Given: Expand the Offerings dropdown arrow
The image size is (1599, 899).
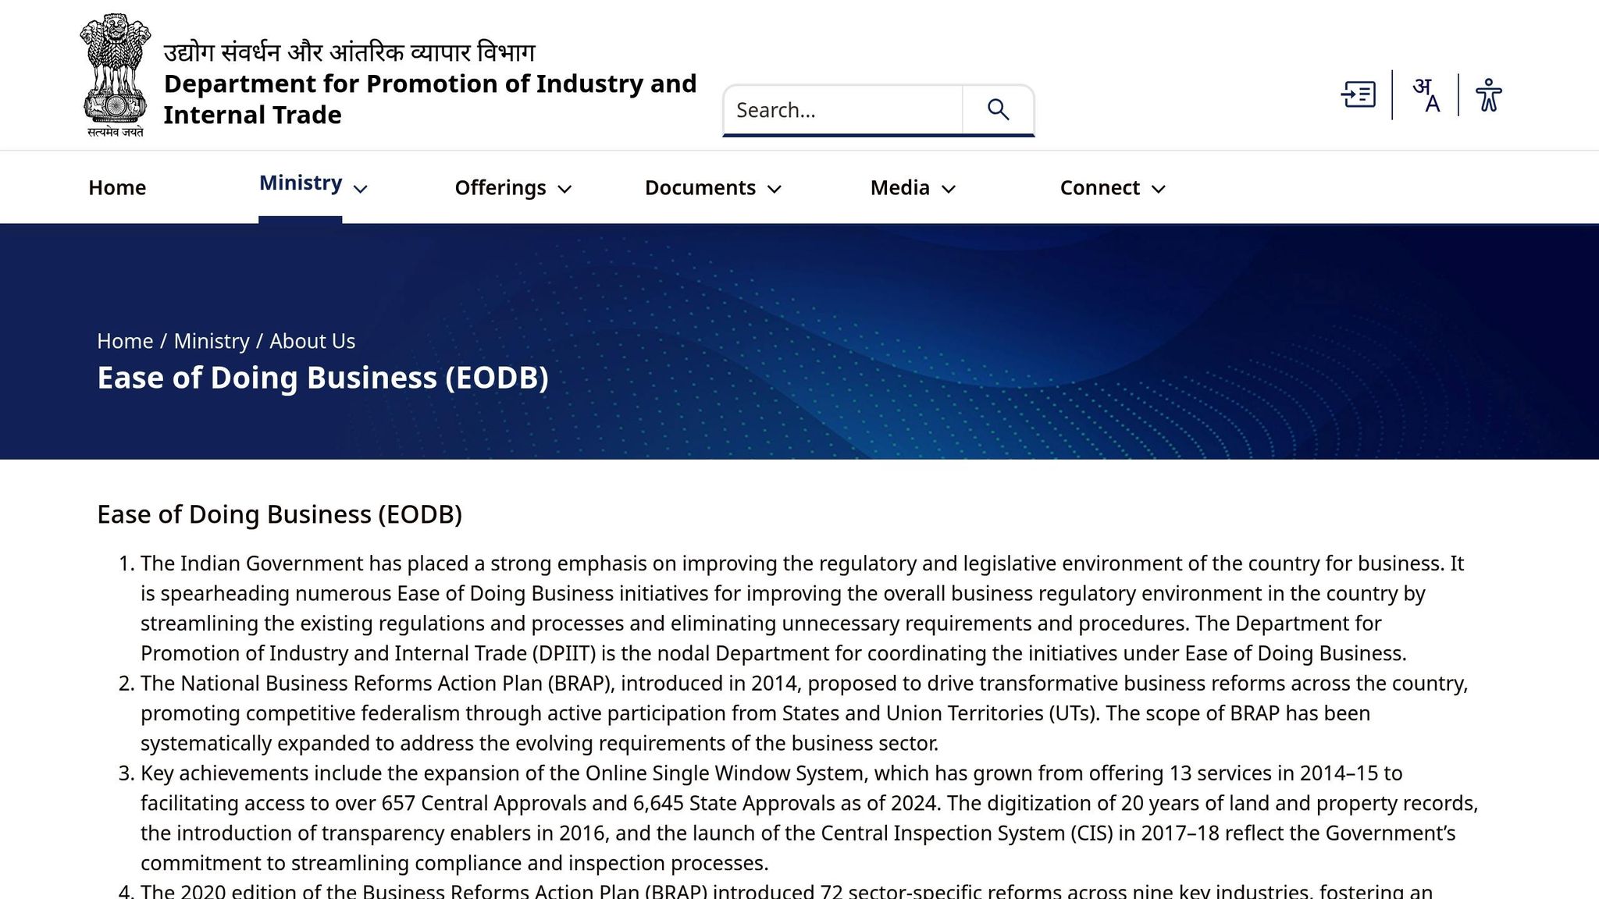Looking at the screenshot, I should 565,189.
